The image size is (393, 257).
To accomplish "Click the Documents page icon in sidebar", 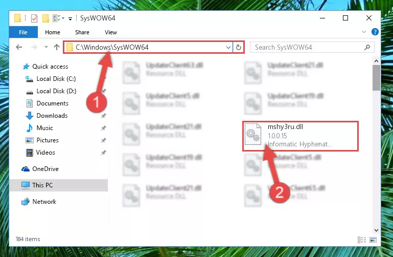I will [x=30, y=103].
